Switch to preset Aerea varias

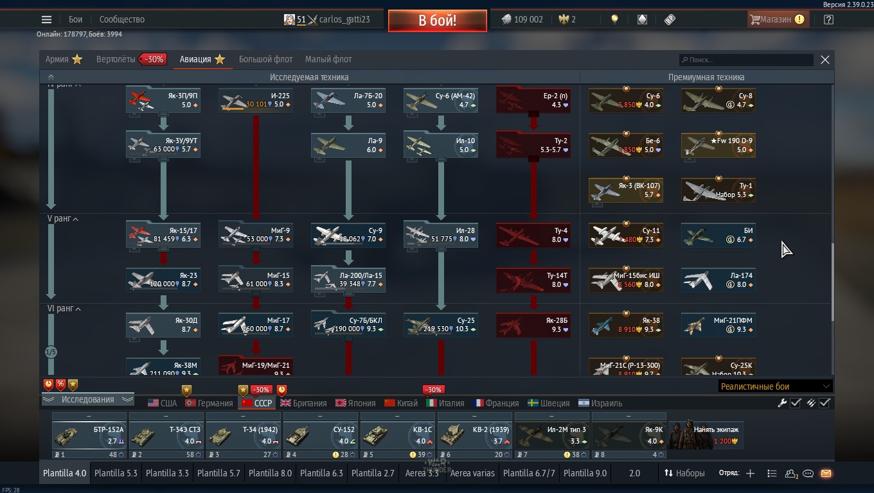472,473
